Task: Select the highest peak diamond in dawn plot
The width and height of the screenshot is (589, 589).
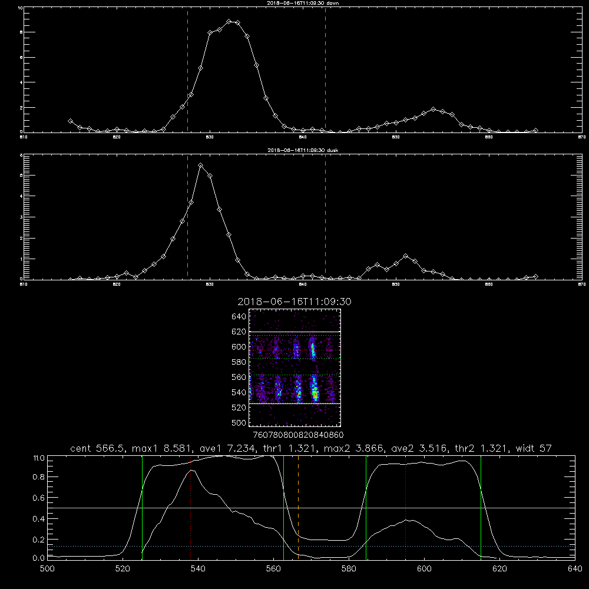Action: (229, 22)
